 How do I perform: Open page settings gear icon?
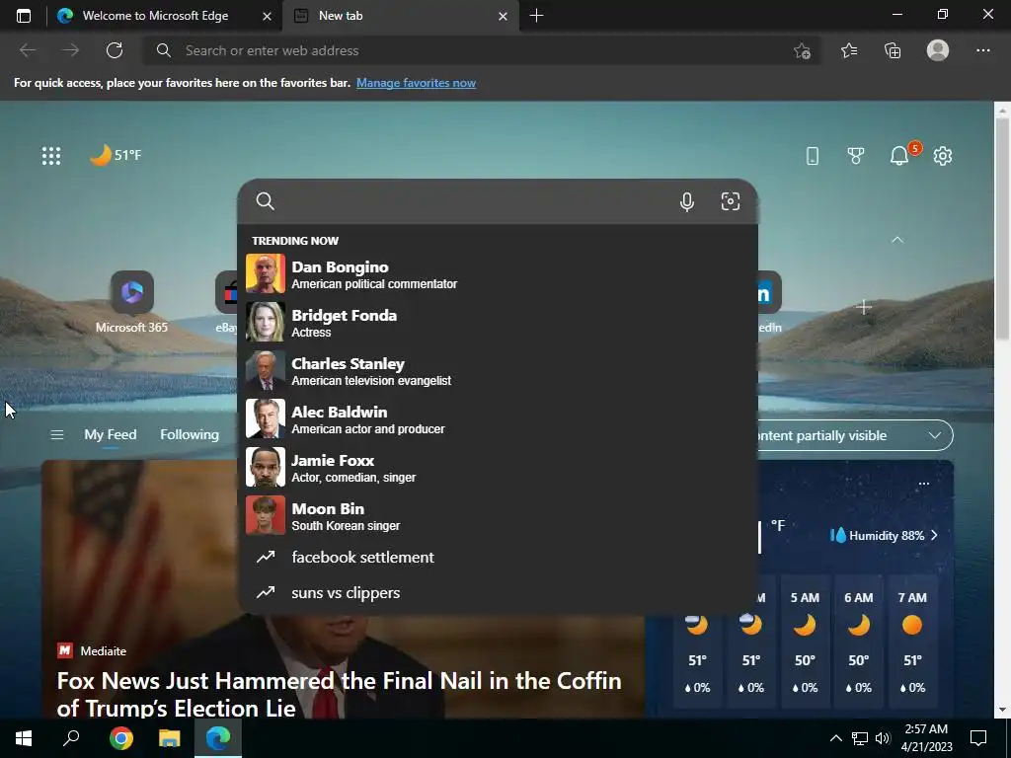(943, 155)
